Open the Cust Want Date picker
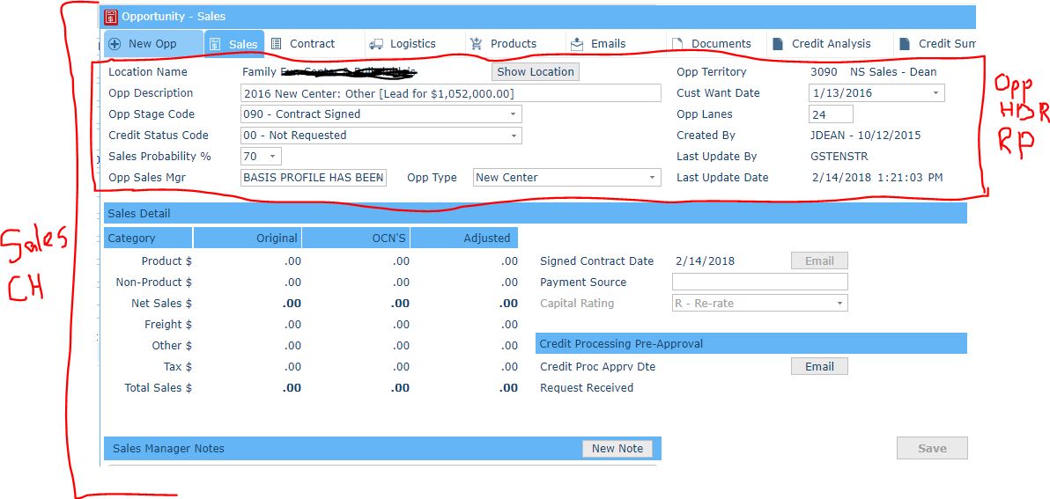 coord(935,93)
